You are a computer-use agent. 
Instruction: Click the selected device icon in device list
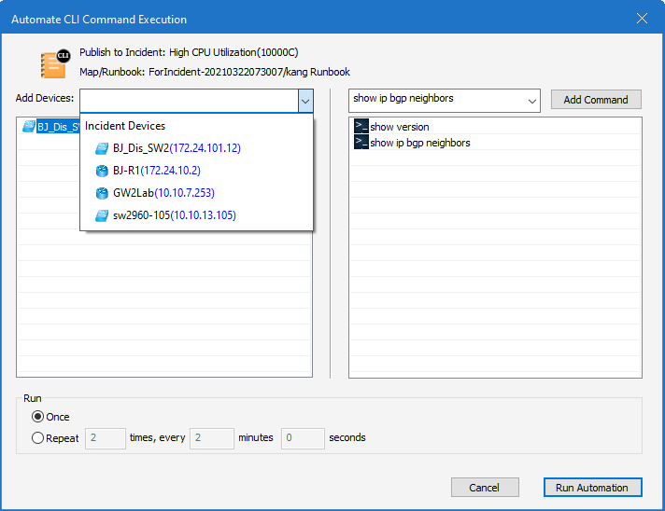tap(29, 127)
